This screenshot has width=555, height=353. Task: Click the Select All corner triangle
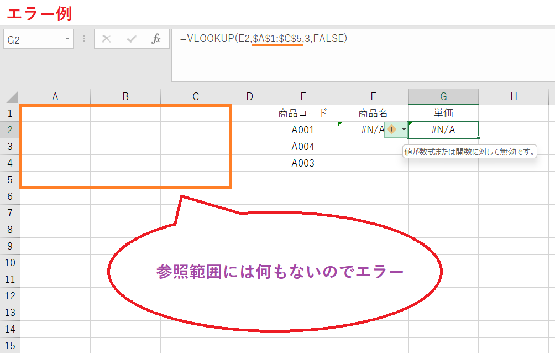click(x=11, y=97)
